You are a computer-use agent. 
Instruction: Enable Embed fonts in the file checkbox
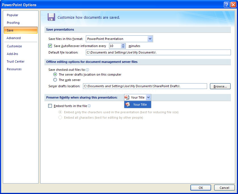[x=50, y=106]
